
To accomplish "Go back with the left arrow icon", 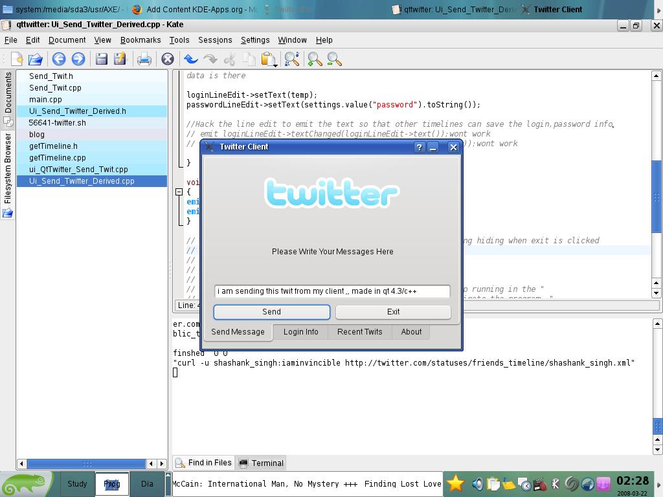I will click(x=59, y=59).
